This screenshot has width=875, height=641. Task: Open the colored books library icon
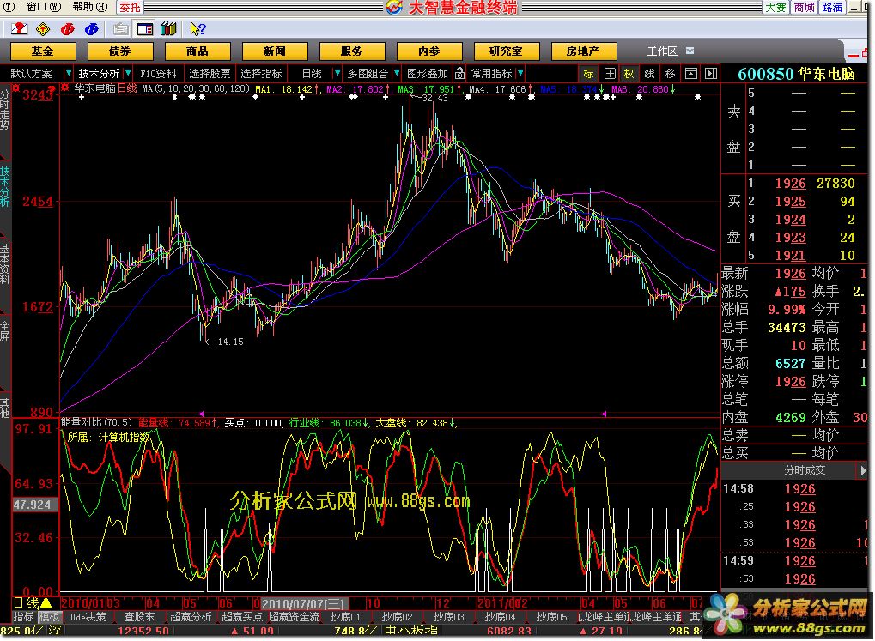coord(168,28)
